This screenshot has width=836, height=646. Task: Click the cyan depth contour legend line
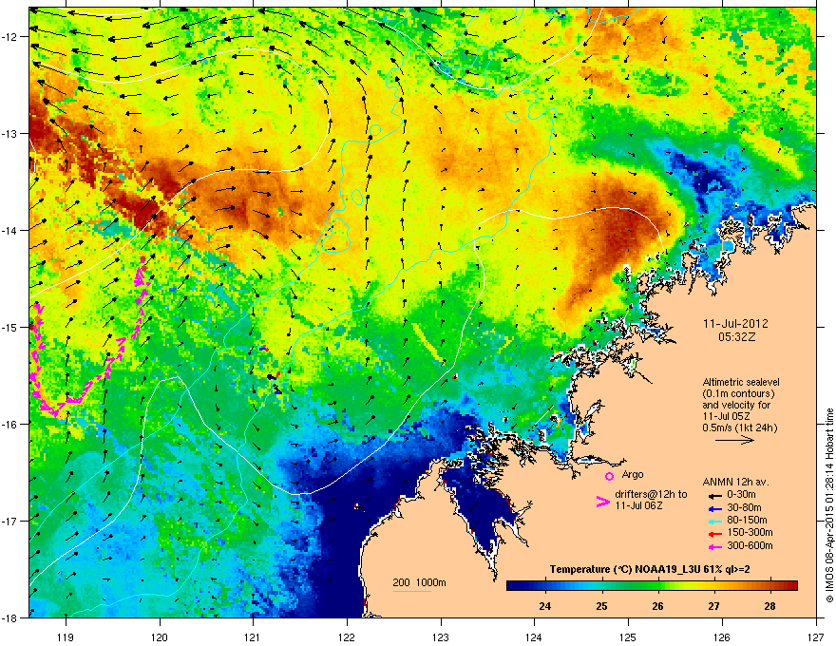[412, 591]
